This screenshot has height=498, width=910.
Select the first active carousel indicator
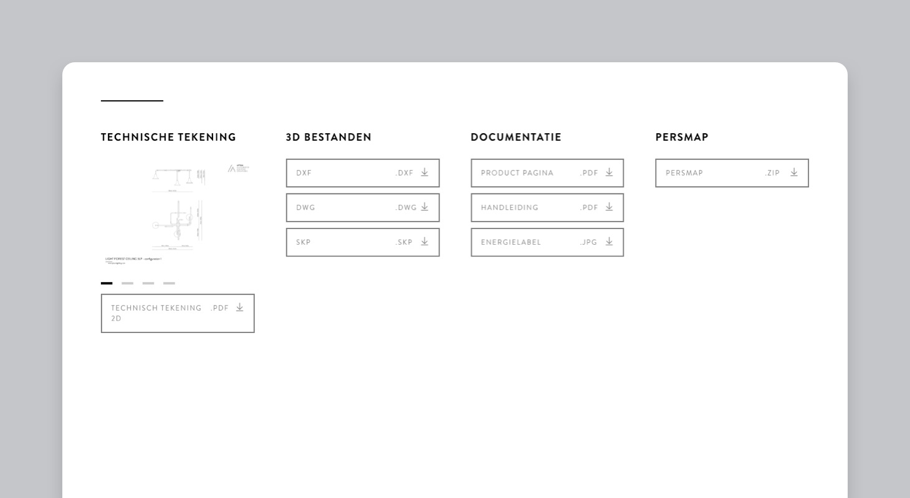107,283
